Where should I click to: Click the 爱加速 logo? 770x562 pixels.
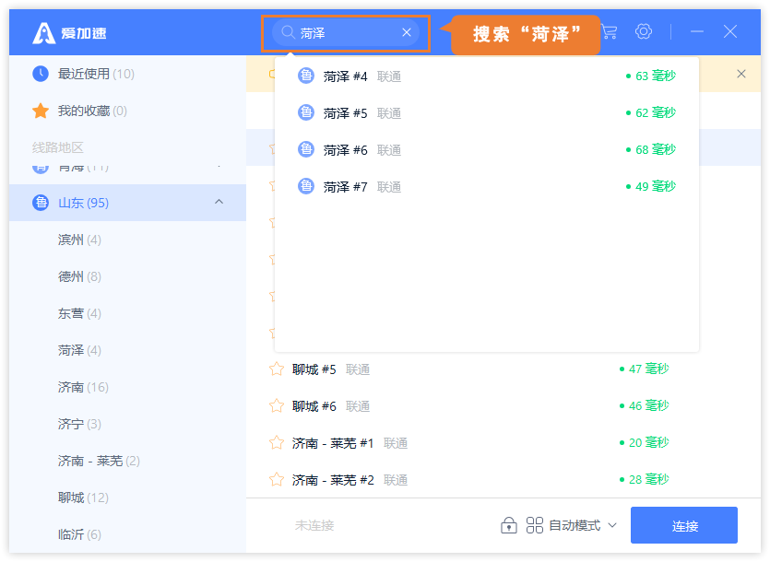coord(69,33)
